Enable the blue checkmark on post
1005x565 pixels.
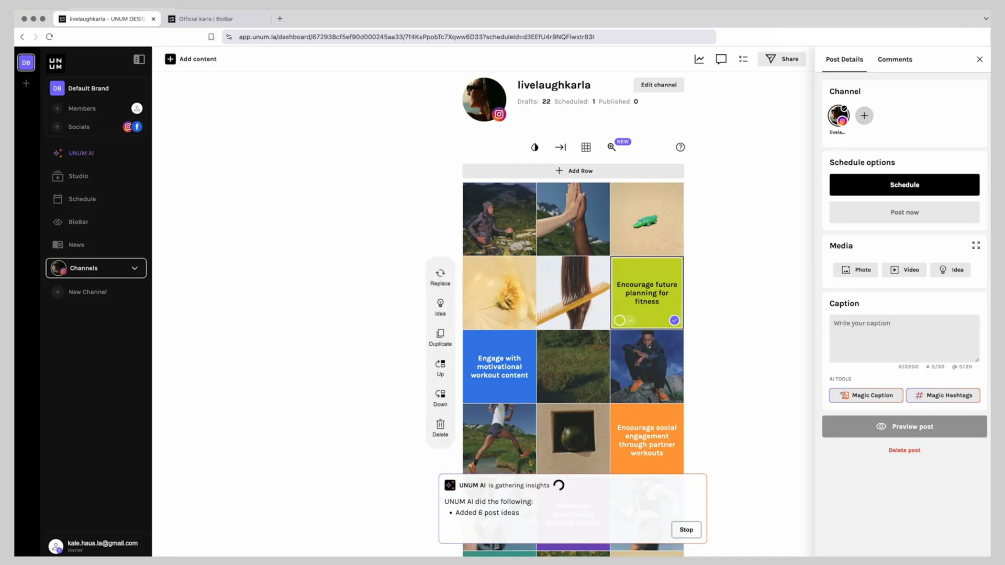point(674,320)
